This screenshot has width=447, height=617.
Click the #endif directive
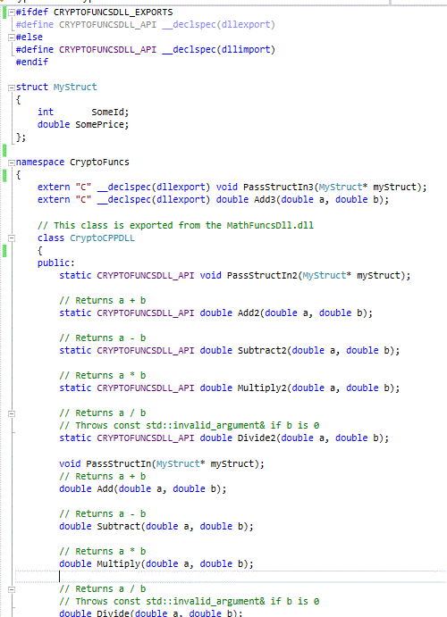click(x=32, y=62)
